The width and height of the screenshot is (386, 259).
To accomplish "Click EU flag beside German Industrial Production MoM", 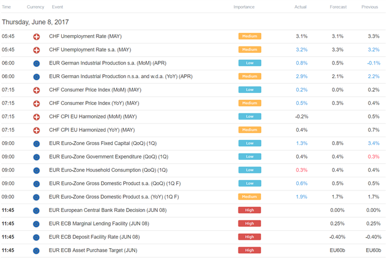I will click(37, 63).
